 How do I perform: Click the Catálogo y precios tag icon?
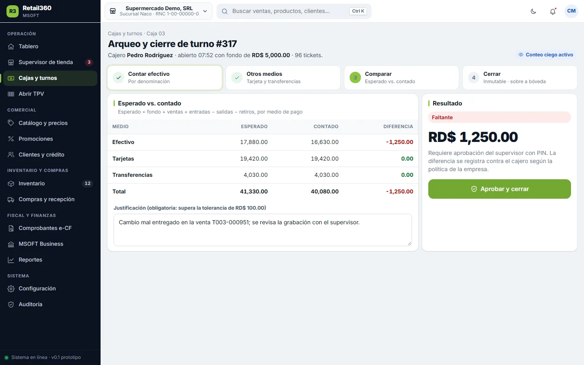point(11,123)
